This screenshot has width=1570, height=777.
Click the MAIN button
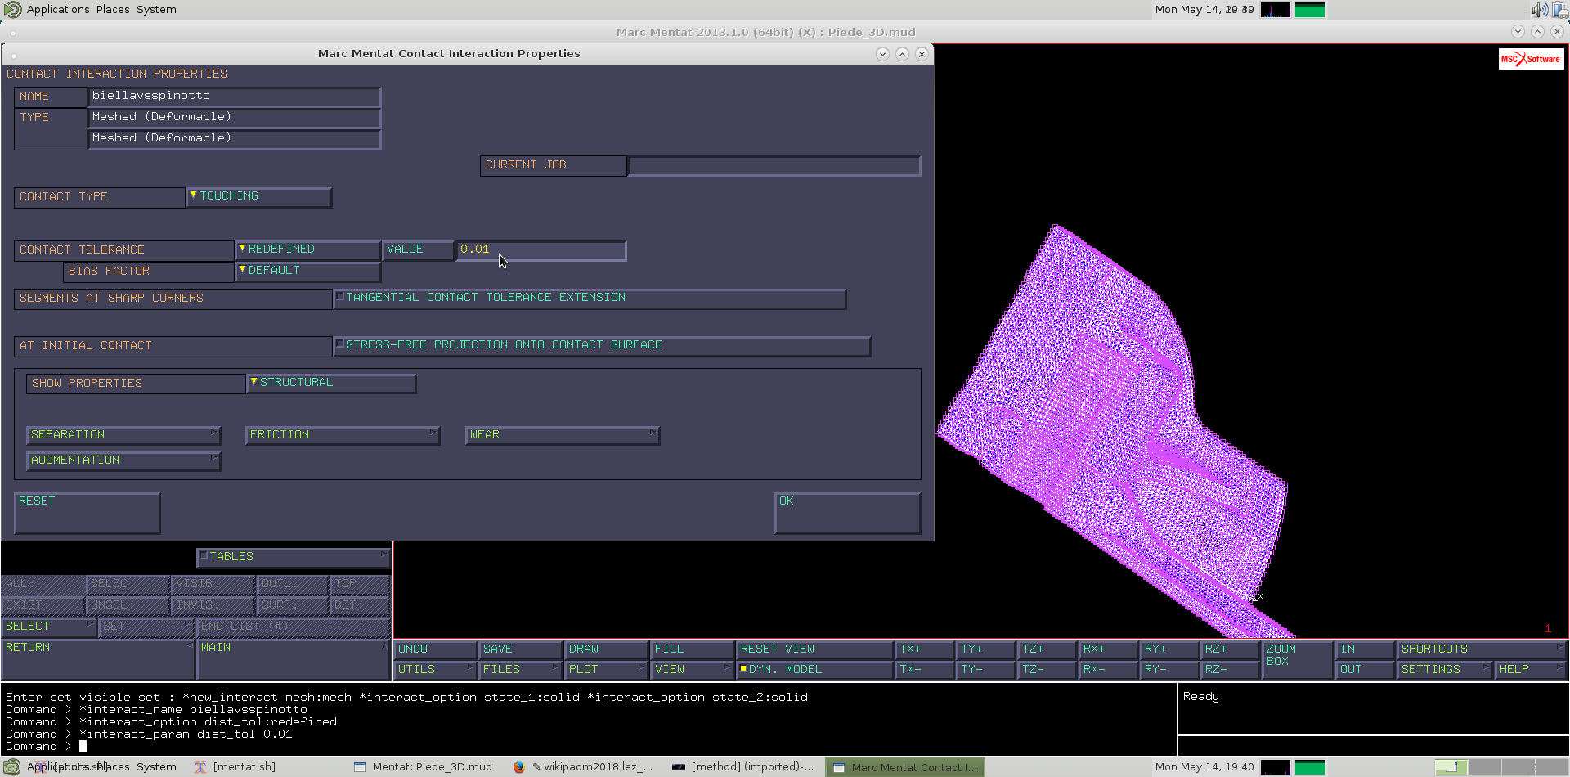(x=294, y=659)
